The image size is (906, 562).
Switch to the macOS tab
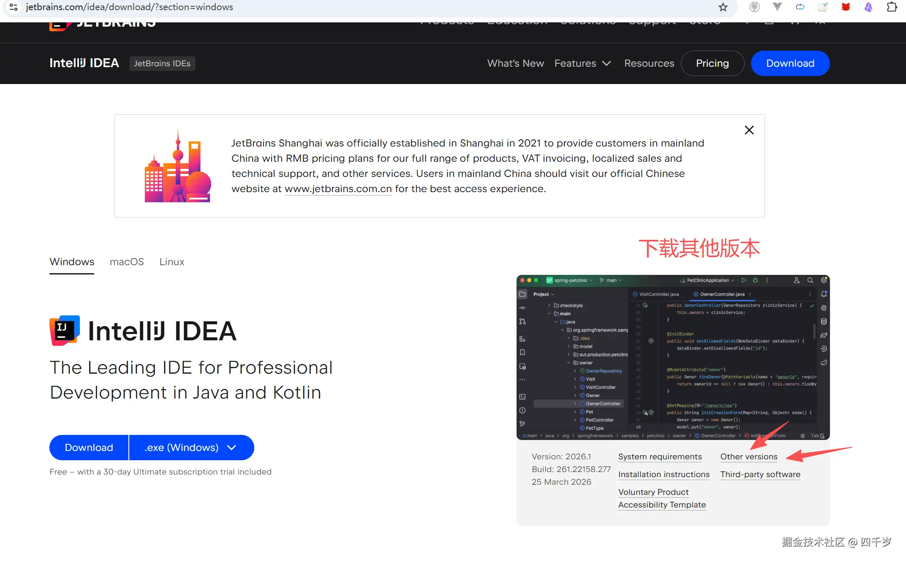[x=127, y=262]
